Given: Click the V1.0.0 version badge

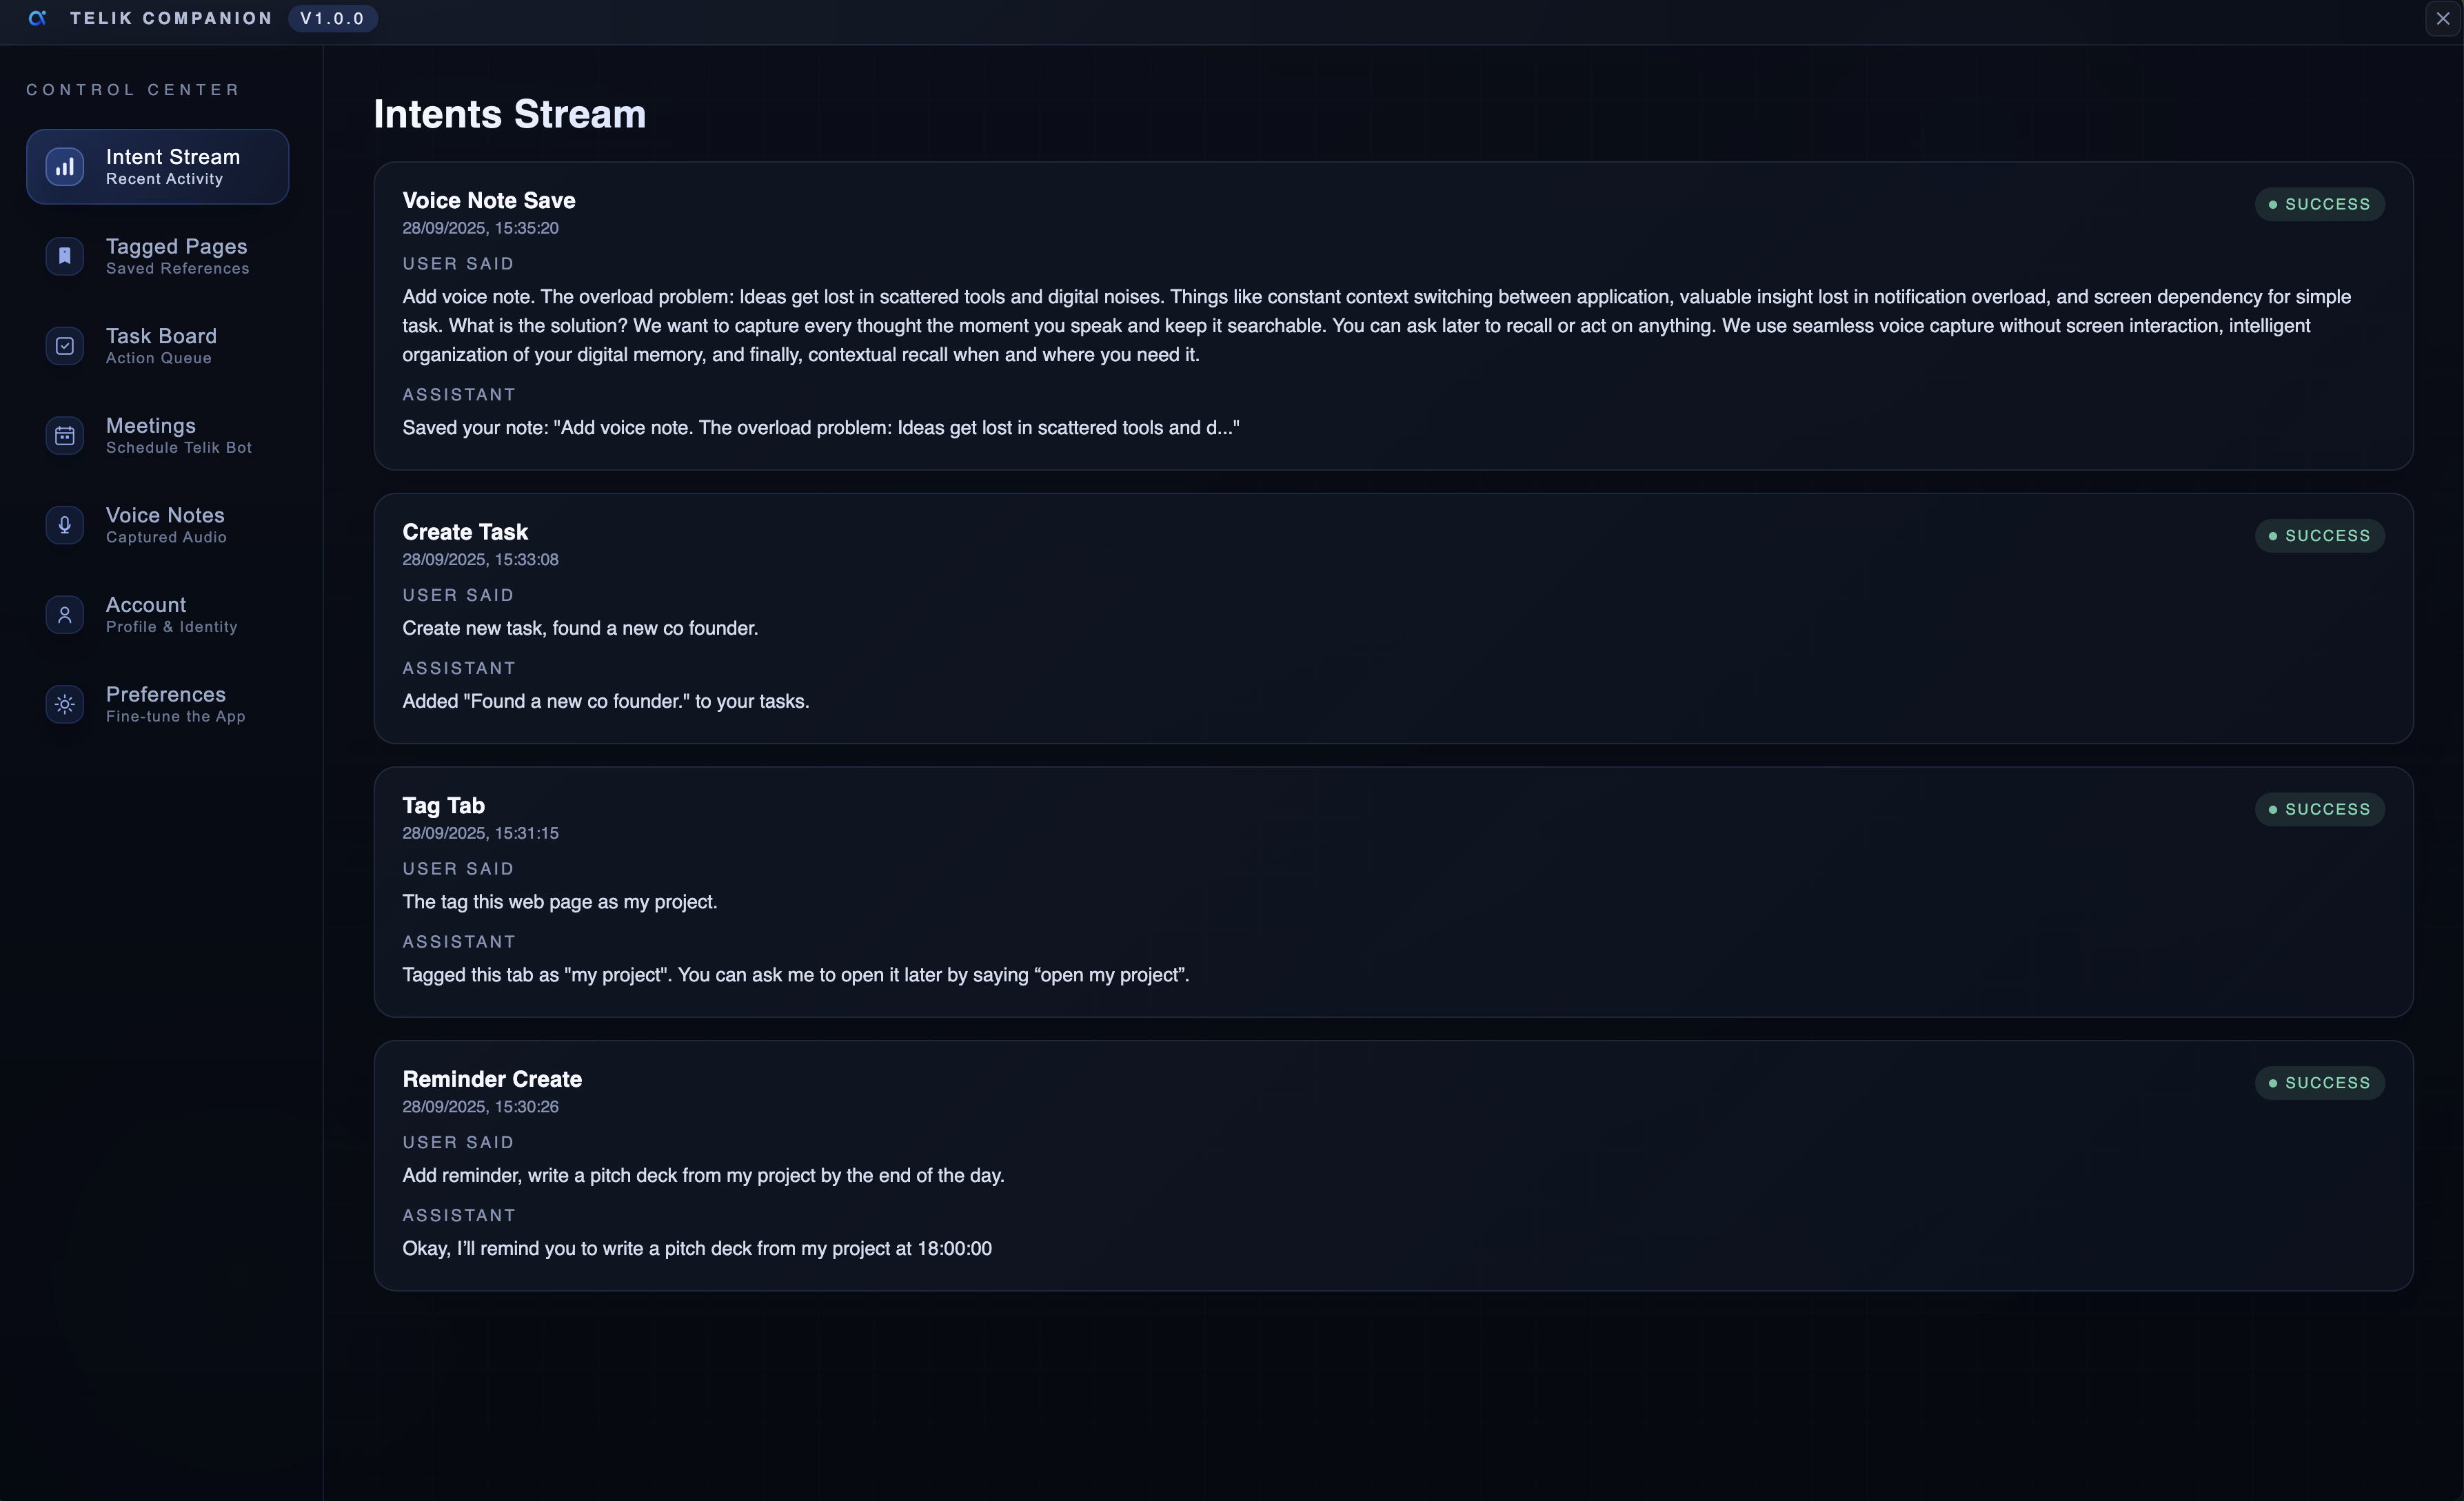Looking at the screenshot, I should click(332, 18).
